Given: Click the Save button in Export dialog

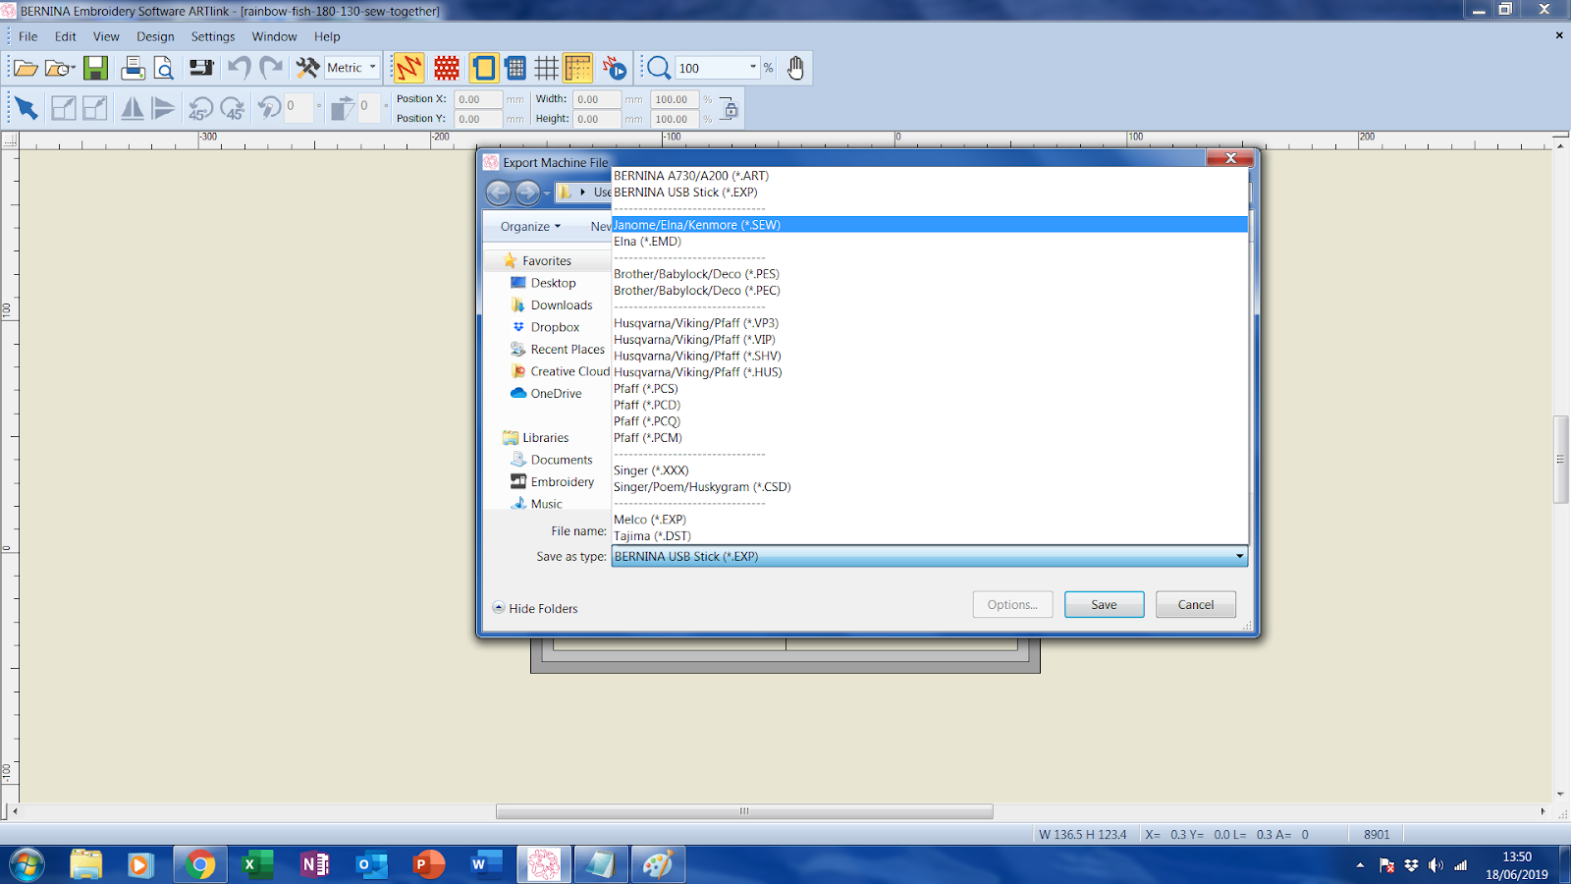Looking at the screenshot, I should [1104, 604].
